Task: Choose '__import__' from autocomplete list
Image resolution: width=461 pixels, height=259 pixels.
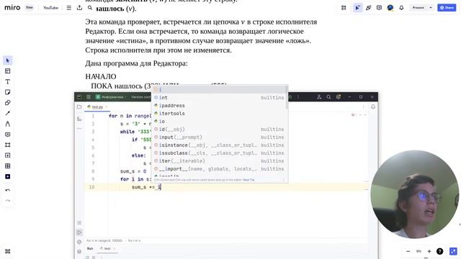Action: coord(219,169)
